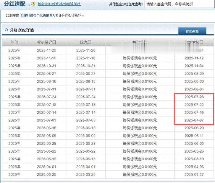Select payout date 2025-06-11
215x183 pixels.
tap(194, 136)
